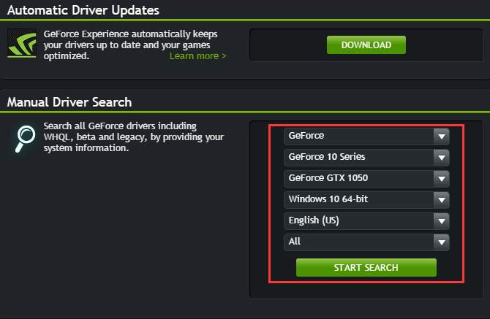Click the green DOWNLOAD button
The height and width of the screenshot is (319, 490).
click(366, 45)
